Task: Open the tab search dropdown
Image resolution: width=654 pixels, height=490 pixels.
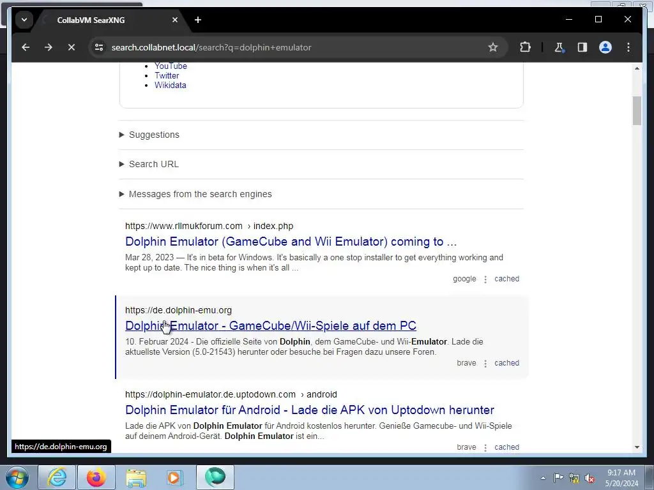Action: pos(24,20)
